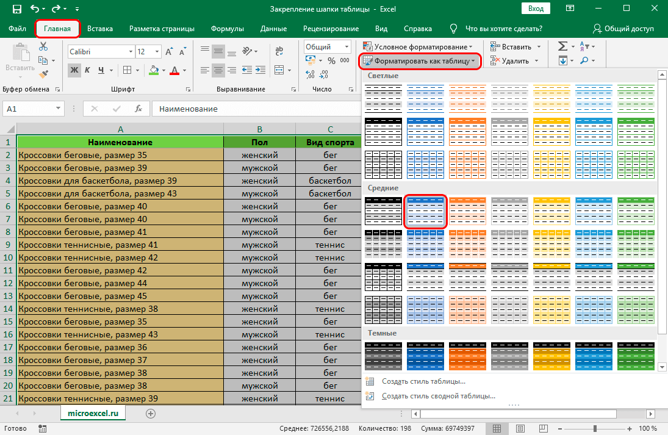This screenshot has height=435, width=668.
Task: Click Создать стиль таблицы link
Action: (423, 381)
